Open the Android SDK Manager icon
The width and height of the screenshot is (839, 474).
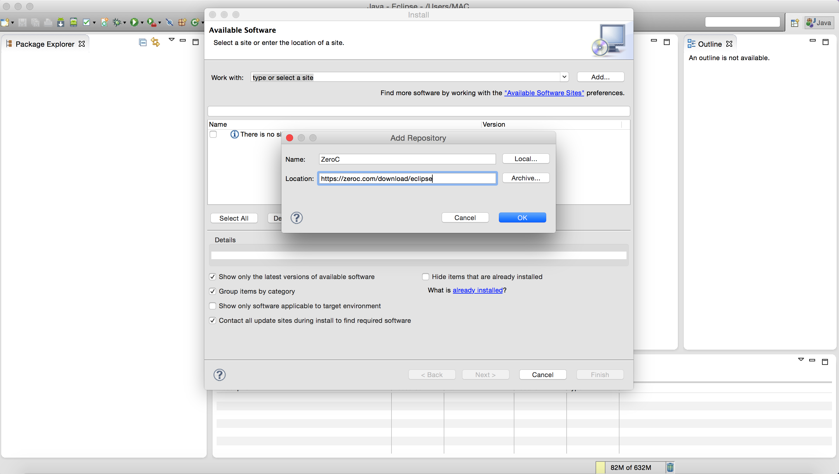pos(61,22)
